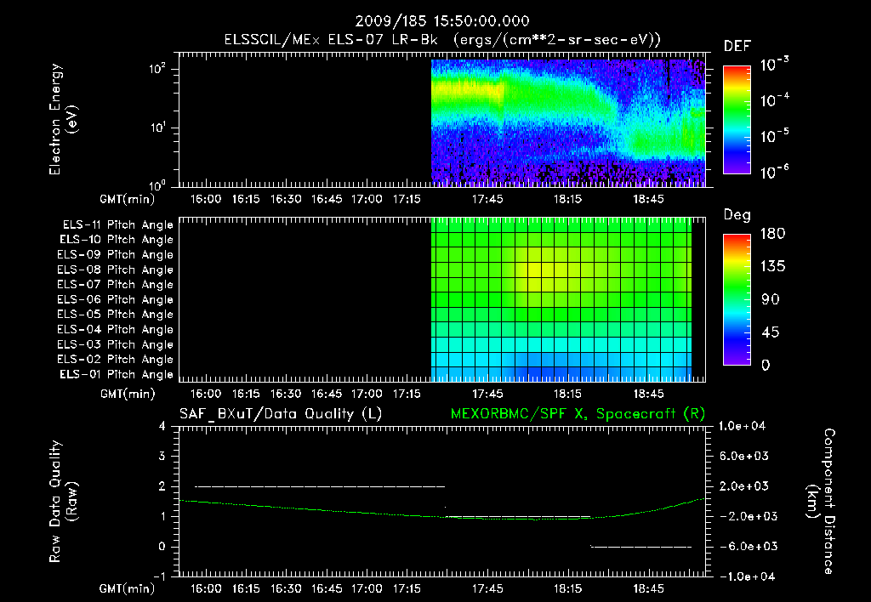Click the 135 tick on Deg scale
This screenshot has height=602, width=871.
point(772,266)
